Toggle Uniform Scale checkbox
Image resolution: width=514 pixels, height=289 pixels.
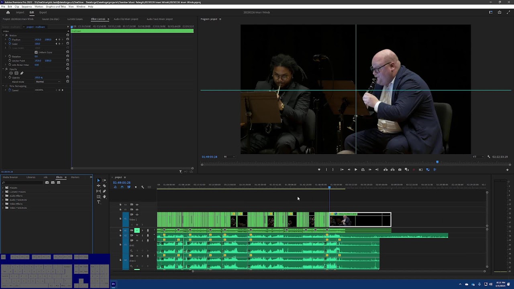(36, 52)
